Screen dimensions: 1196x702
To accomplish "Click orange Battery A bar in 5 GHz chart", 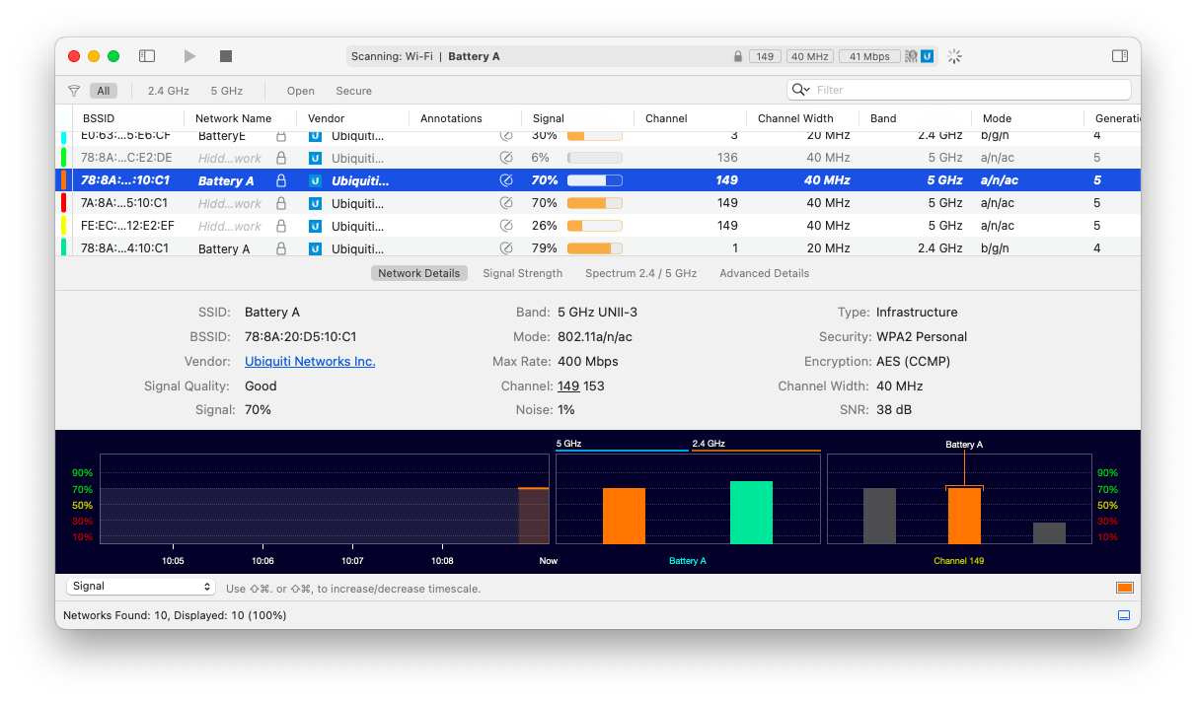I will (x=624, y=516).
